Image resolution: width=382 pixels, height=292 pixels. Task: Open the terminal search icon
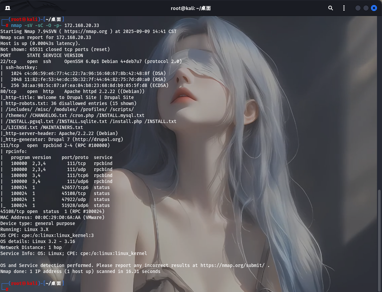coord(330,8)
